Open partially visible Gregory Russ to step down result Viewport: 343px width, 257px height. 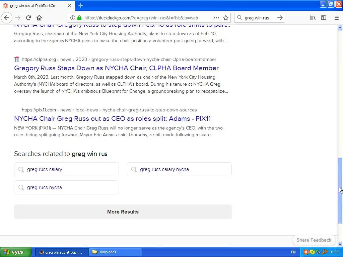tap(122, 26)
